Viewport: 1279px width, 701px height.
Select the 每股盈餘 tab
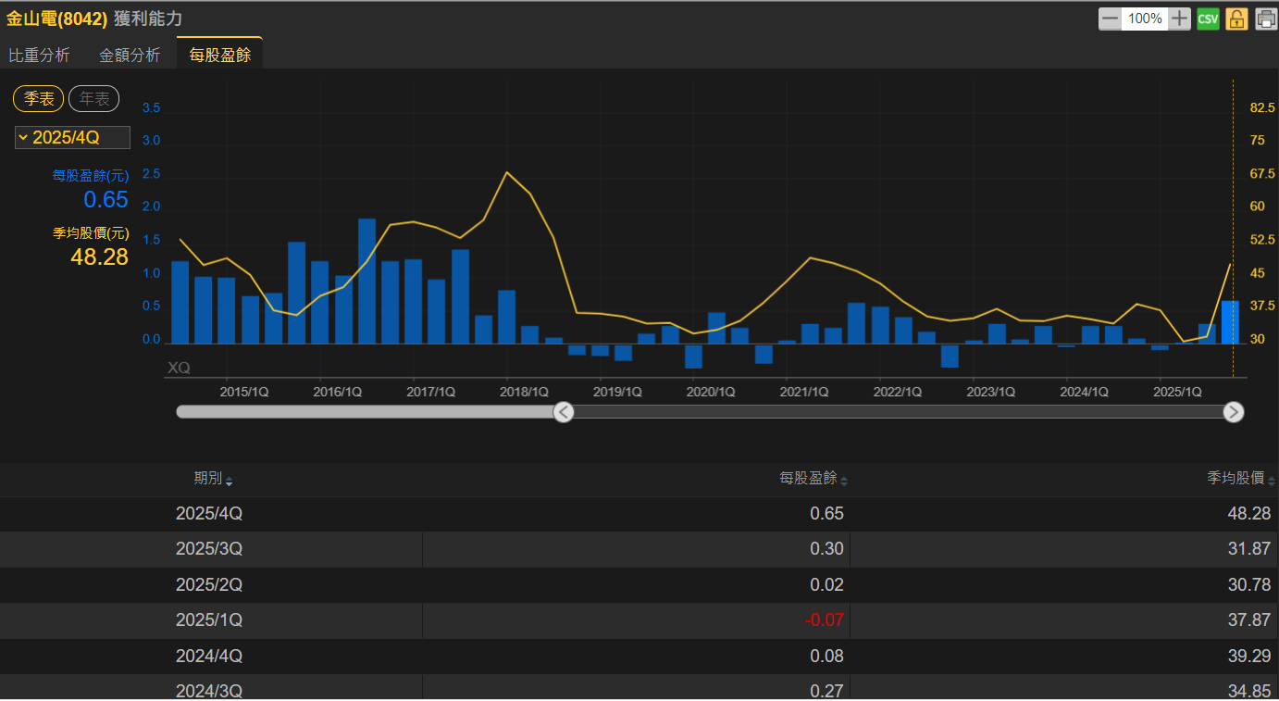click(x=219, y=56)
